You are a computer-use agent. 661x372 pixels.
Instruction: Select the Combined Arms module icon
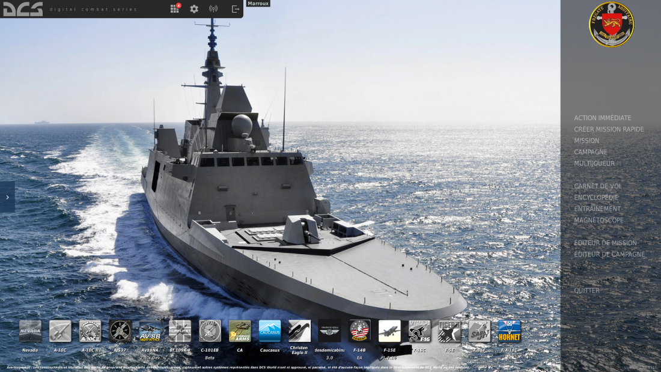click(x=240, y=331)
